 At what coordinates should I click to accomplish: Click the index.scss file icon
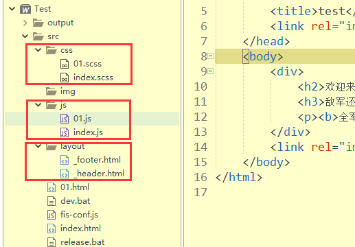[65, 78]
